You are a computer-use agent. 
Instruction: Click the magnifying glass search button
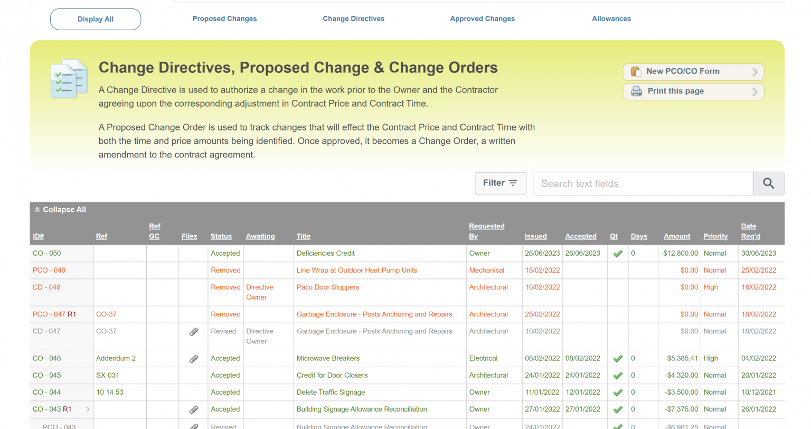pos(768,183)
